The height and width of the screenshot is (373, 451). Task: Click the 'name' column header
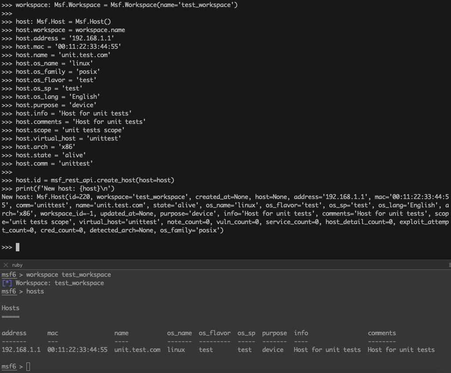click(121, 333)
